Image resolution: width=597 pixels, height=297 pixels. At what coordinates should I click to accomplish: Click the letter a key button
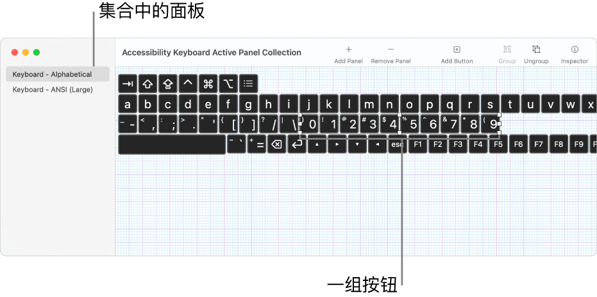pos(128,104)
